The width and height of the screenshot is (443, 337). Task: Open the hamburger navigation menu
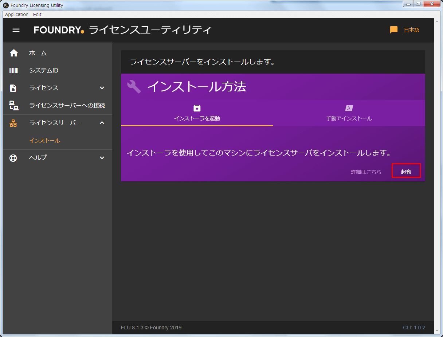click(x=16, y=30)
